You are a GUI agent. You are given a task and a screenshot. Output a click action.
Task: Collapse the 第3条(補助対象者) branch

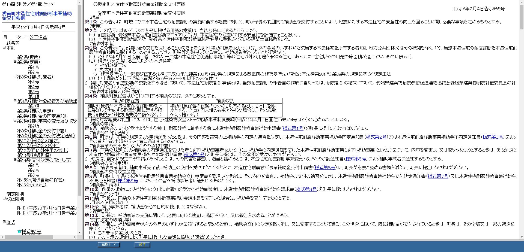pyautogui.click(x=15, y=77)
